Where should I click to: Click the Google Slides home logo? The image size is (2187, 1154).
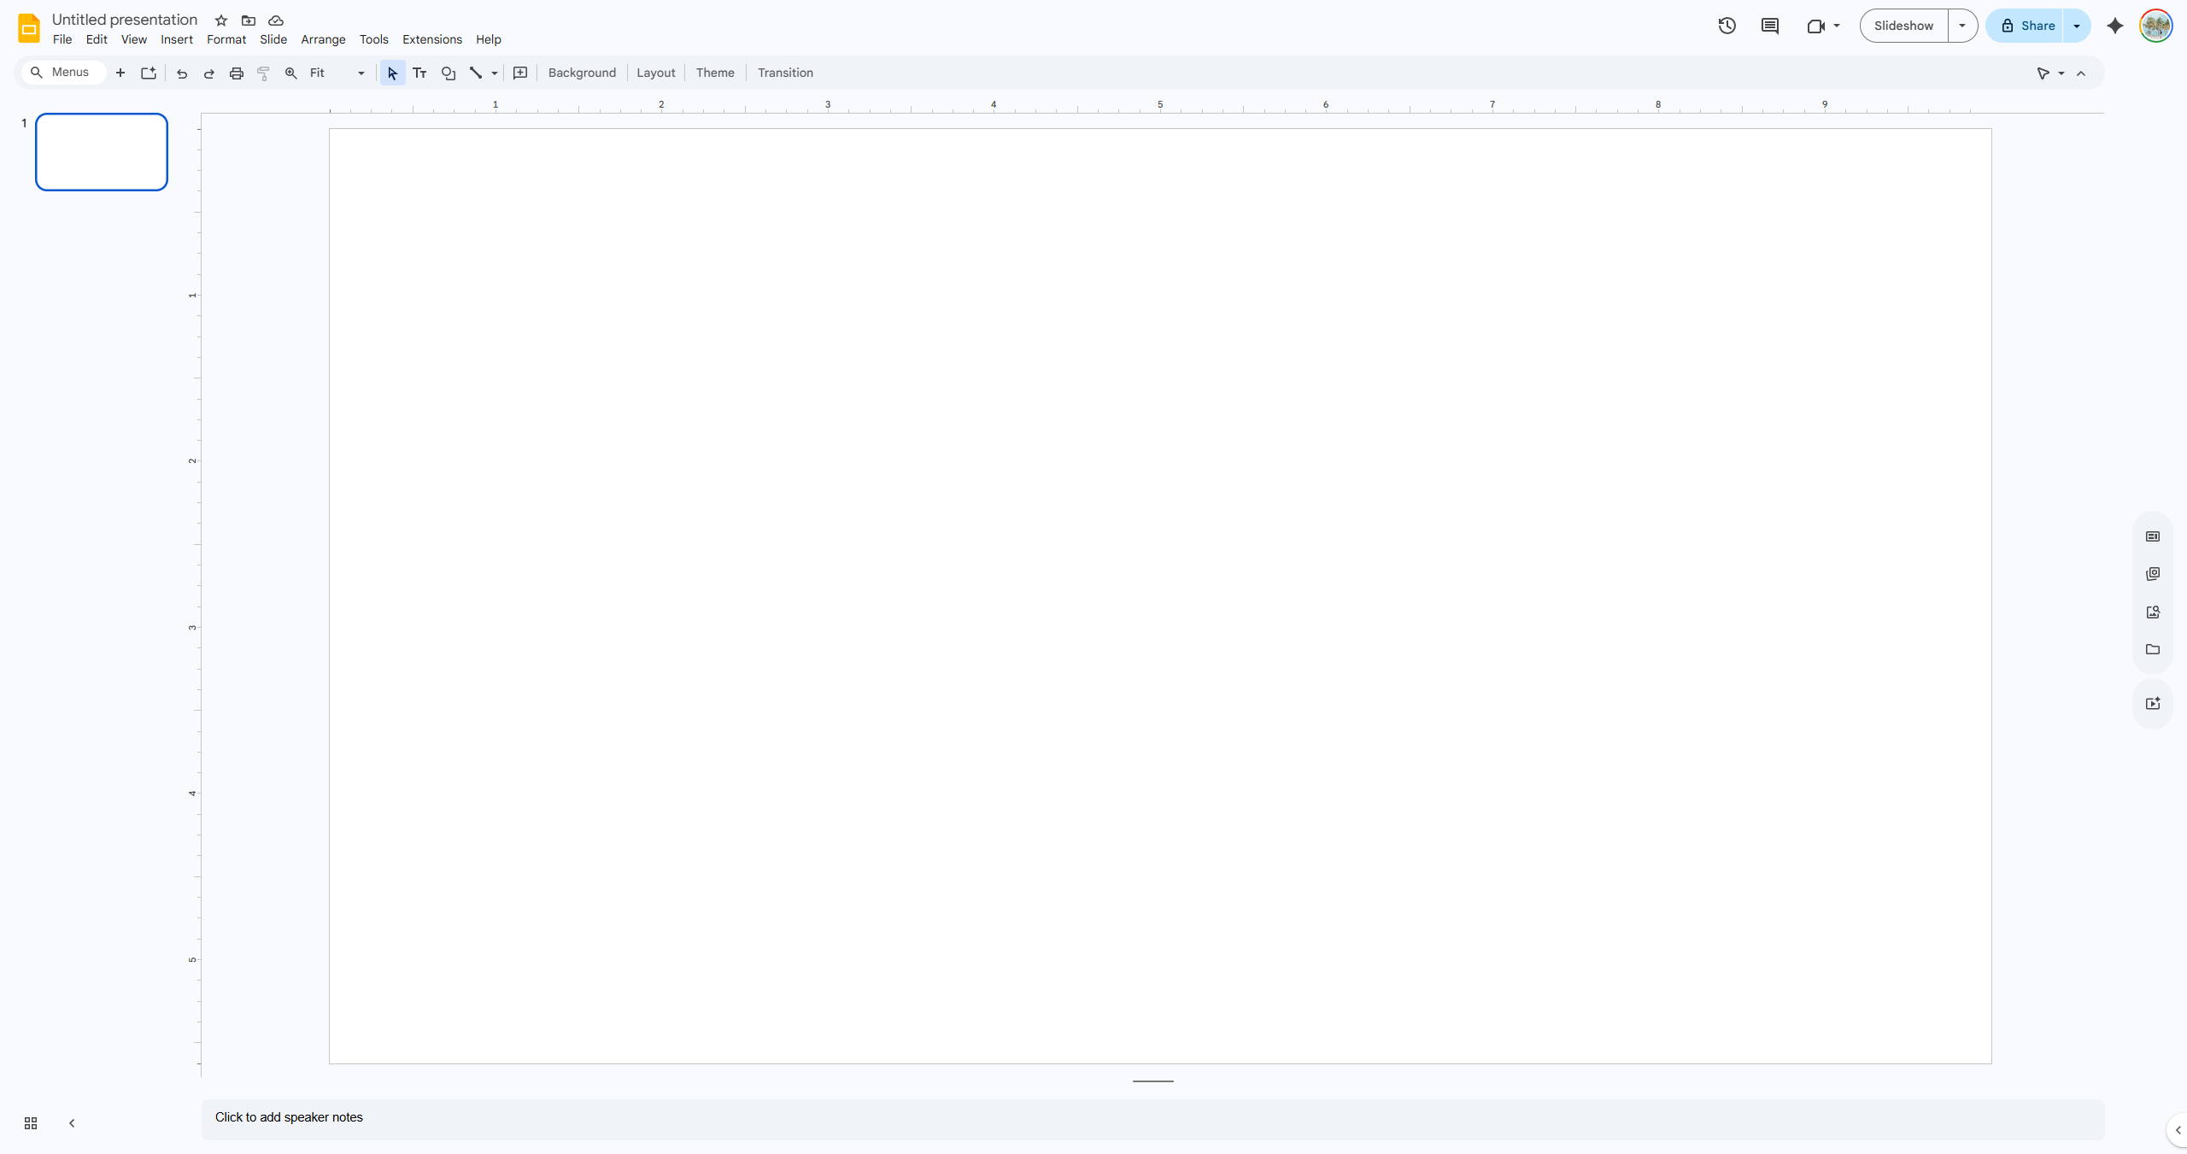tap(29, 28)
